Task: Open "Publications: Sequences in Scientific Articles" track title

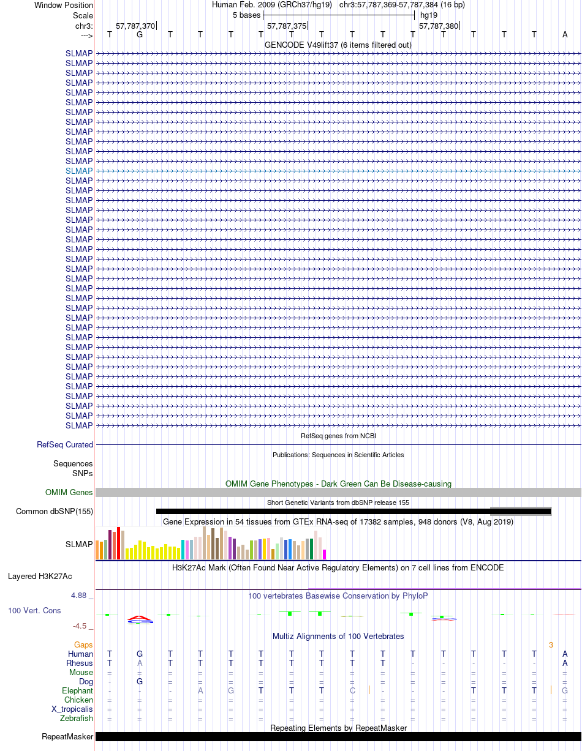Action: coord(338,455)
